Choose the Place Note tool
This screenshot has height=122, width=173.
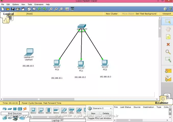click(168, 37)
